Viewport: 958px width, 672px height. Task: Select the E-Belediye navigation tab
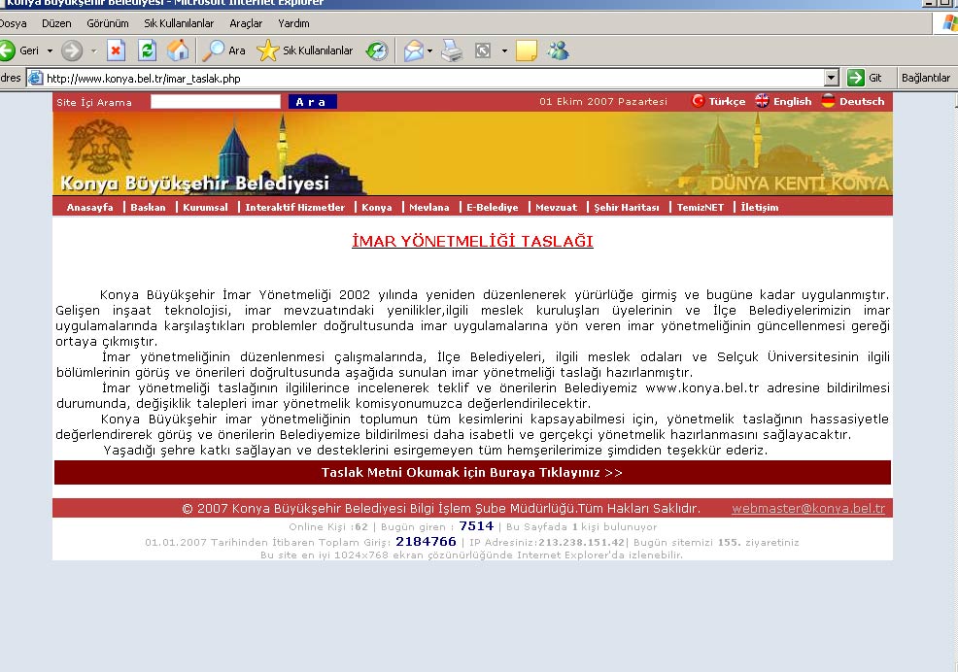493,207
